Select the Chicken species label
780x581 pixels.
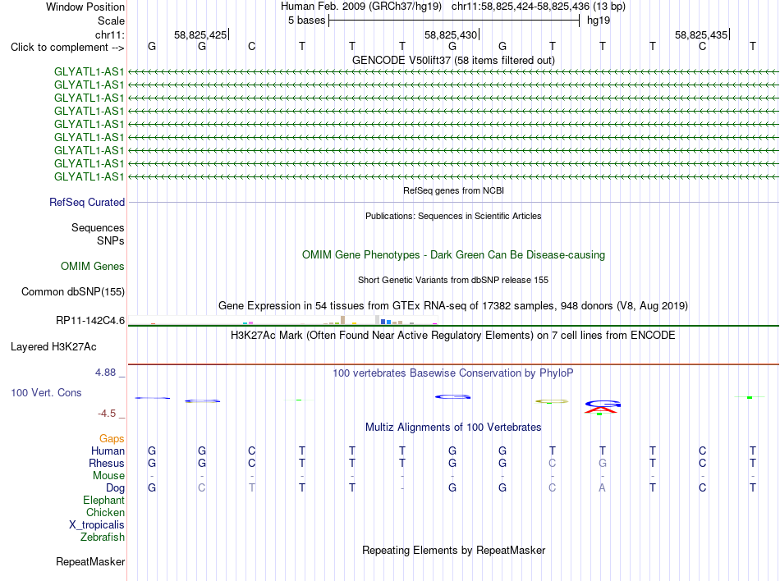coord(105,512)
